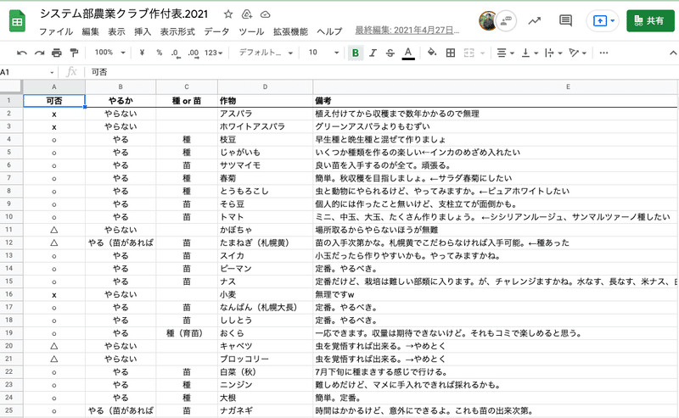The width and height of the screenshot is (679, 418).
Task: Select row 12 header
Action: [9, 242]
